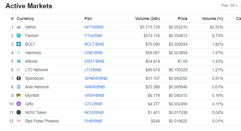The width and height of the screenshot is (241, 131).
Task: Open the WISH/BNB pair link
Action: pyautogui.click(x=94, y=95)
